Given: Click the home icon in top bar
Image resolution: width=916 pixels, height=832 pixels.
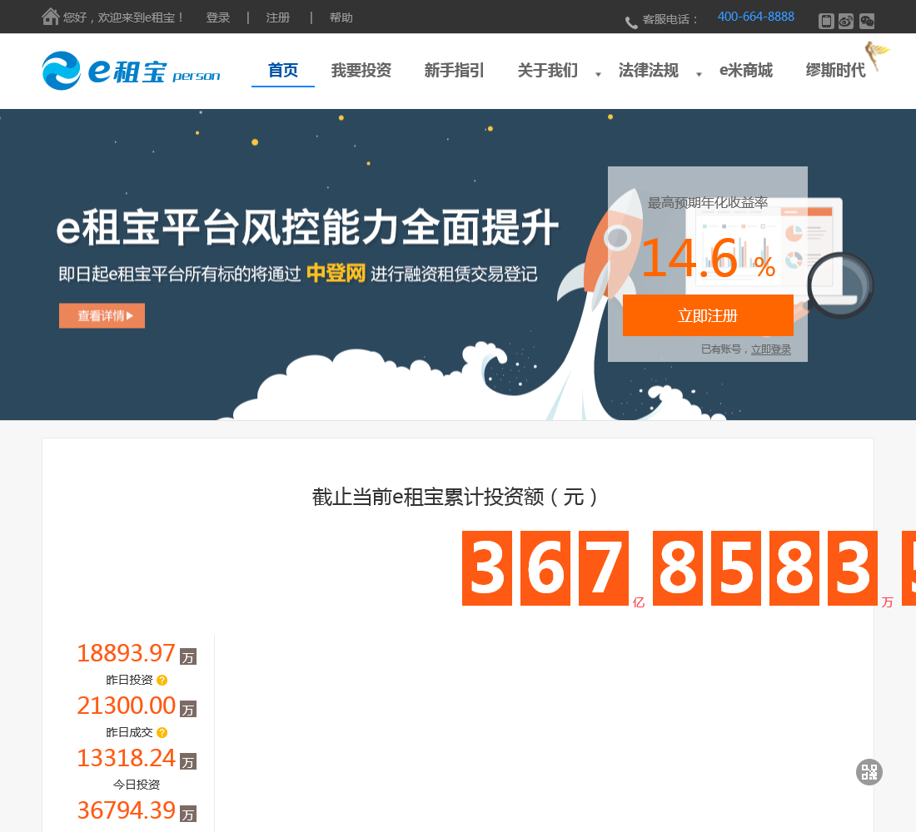Looking at the screenshot, I should click(x=50, y=17).
